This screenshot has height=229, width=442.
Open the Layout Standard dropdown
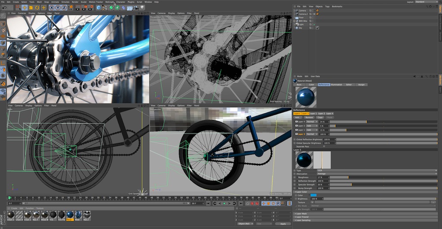coord(426,2)
